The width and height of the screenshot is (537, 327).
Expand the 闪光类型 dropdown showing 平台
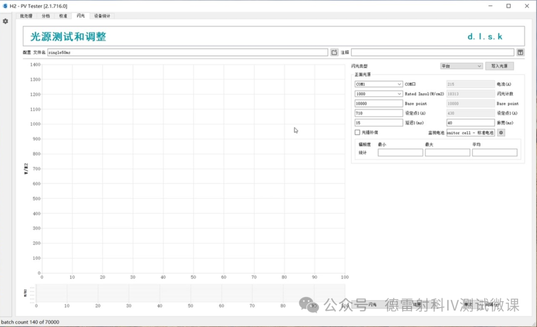click(x=461, y=66)
